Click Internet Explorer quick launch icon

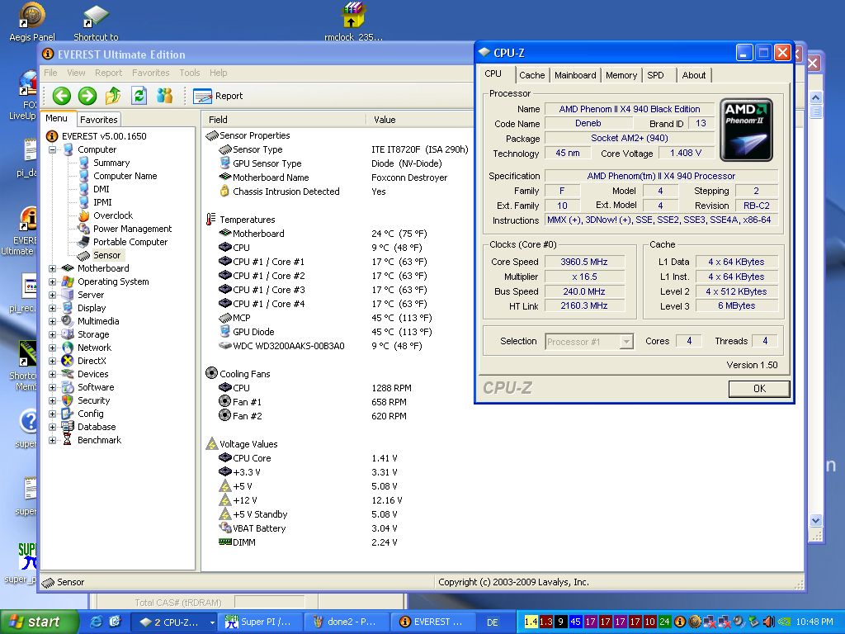click(96, 622)
